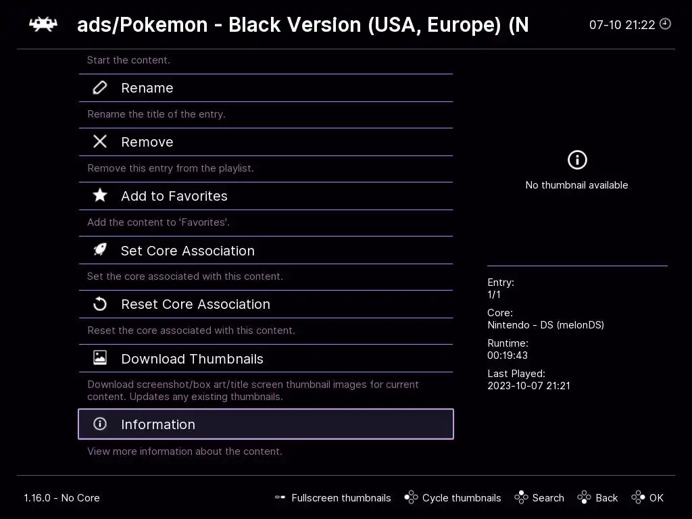
Task: Click the circular arrow icon for Reset Core Association
Action: 100,304
